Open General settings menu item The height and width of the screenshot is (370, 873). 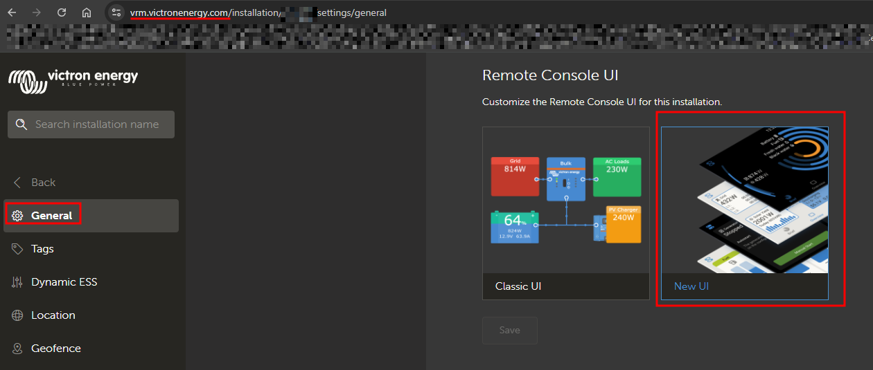[91, 216]
